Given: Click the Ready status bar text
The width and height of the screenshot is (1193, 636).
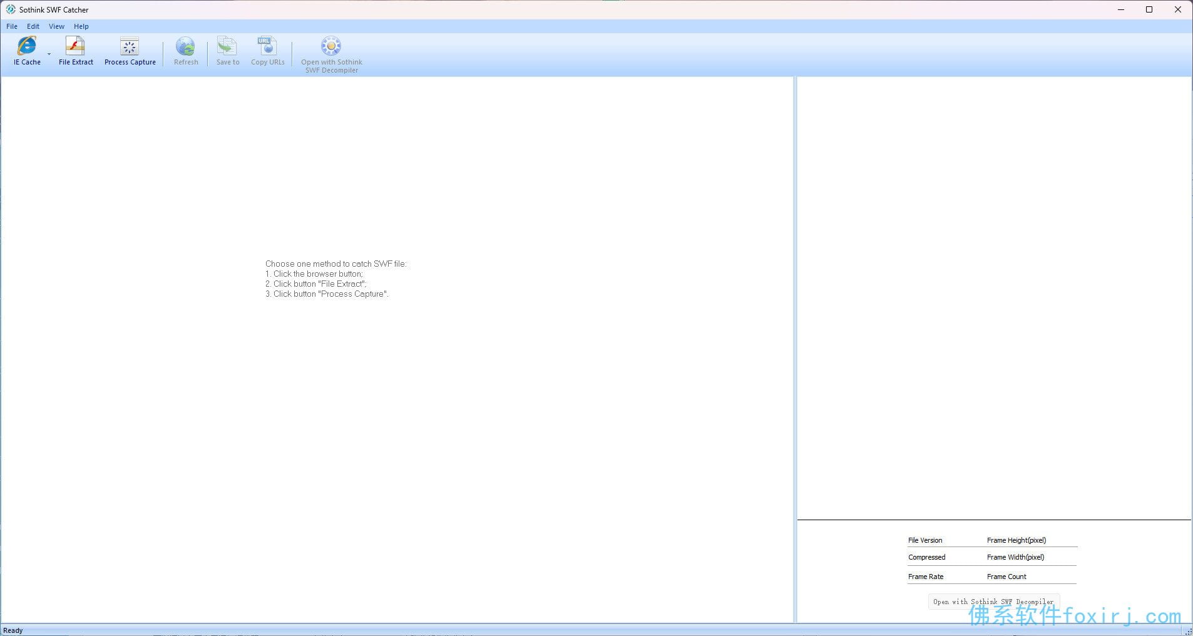Looking at the screenshot, I should click(13, 630).
